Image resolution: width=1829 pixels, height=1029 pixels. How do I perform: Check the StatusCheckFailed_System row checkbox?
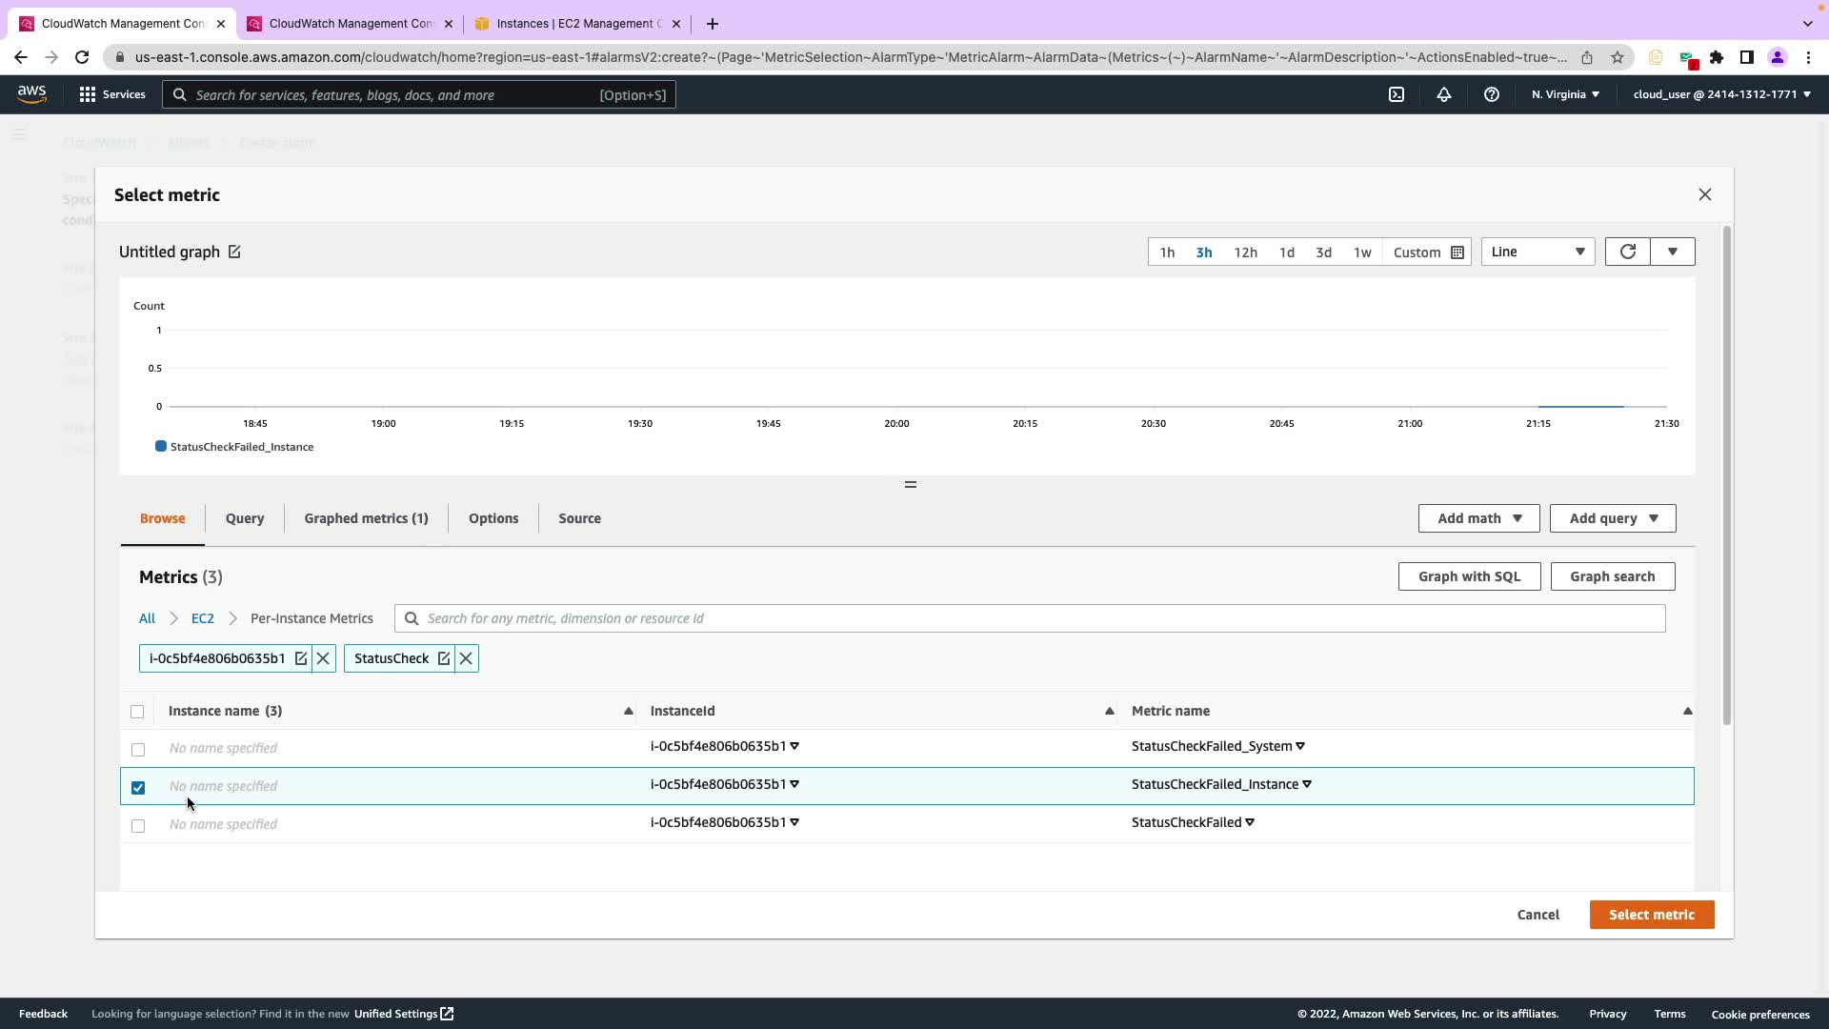[138, 750]
